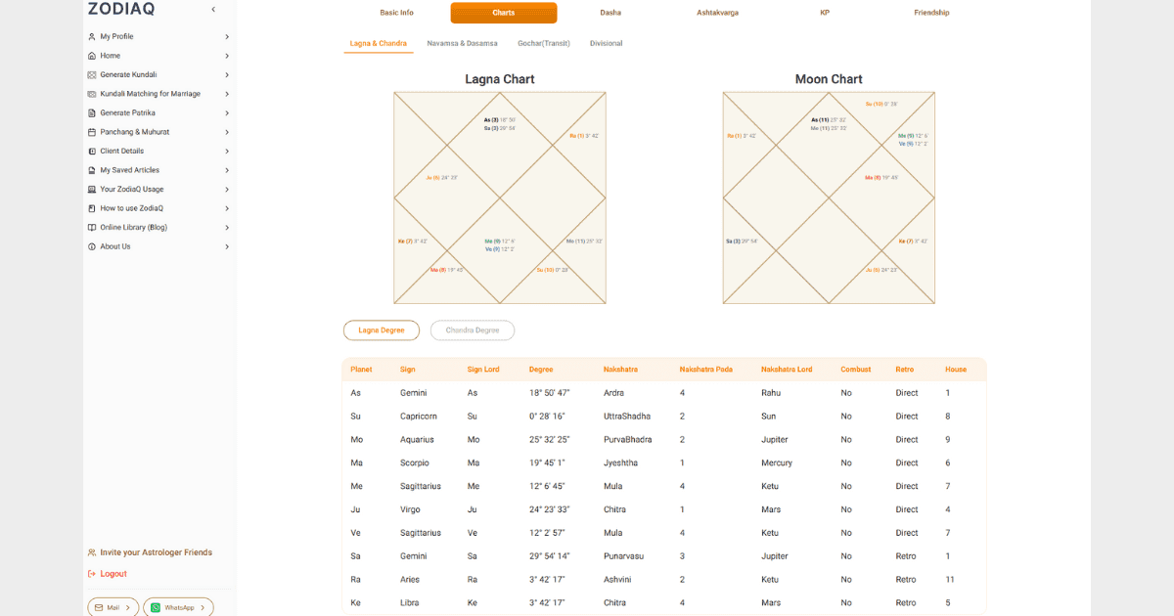The image size is (1174, 616).
Task: Click the Panchang & Muhurat calendar icon
Action: coord(92,132)
